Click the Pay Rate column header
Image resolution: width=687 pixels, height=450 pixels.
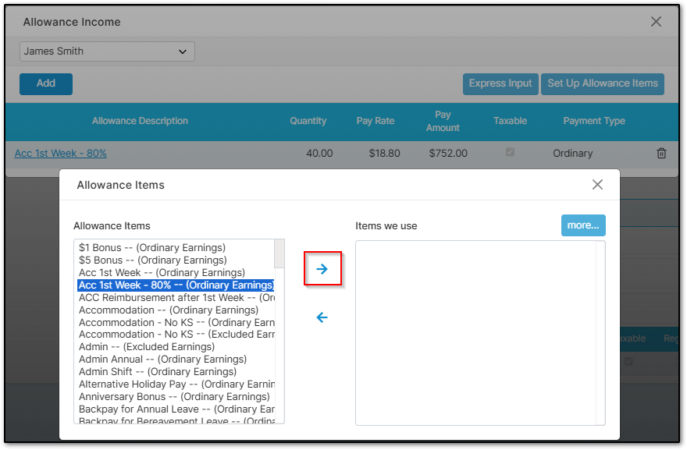[x=376, y=121]
